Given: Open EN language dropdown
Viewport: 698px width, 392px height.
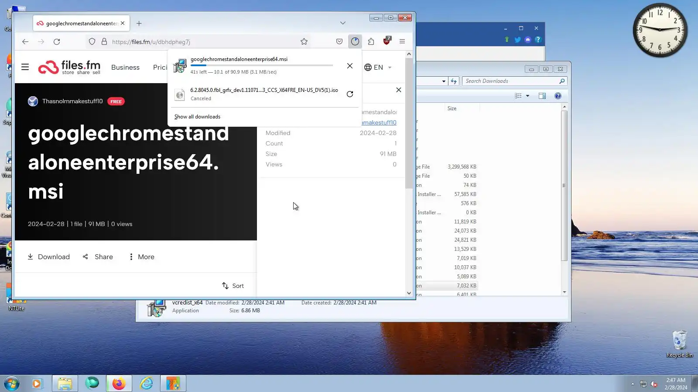Looking at the screenshot, I should [378, 68].
